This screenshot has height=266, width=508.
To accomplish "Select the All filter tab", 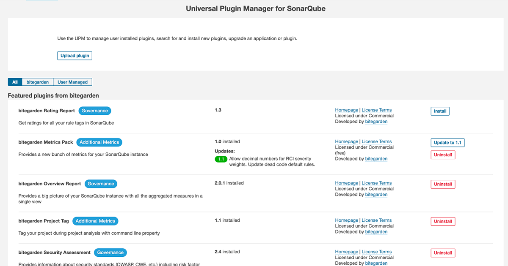I will click(15, 82).
